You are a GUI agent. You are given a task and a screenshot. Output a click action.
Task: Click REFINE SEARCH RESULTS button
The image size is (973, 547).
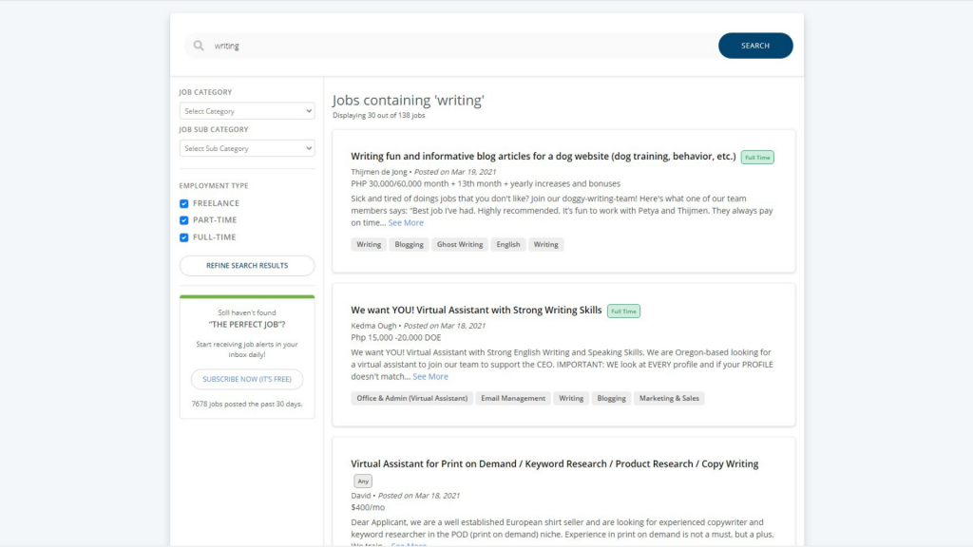pyautogui.click(x=247, y=266)
